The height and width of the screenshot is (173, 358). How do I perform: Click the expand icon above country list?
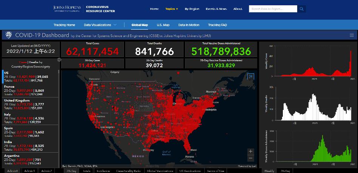coord(59,60)
